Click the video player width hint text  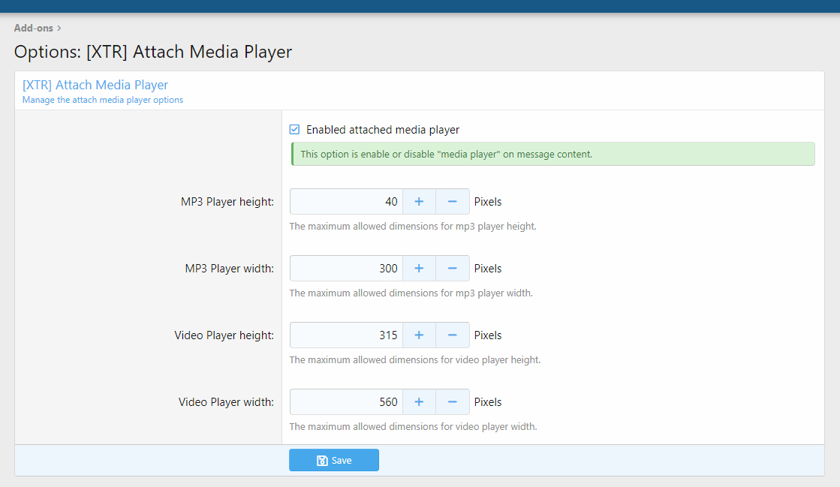pos(413,426)
